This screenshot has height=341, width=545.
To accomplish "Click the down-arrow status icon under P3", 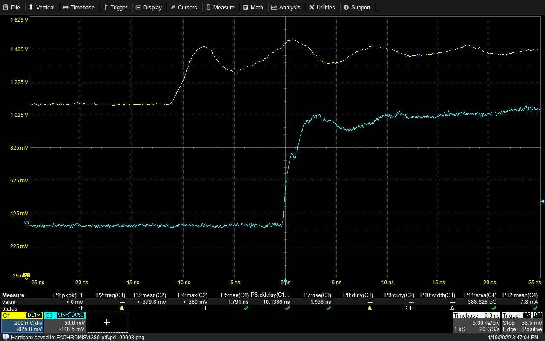I will click(x=163, y=308).
